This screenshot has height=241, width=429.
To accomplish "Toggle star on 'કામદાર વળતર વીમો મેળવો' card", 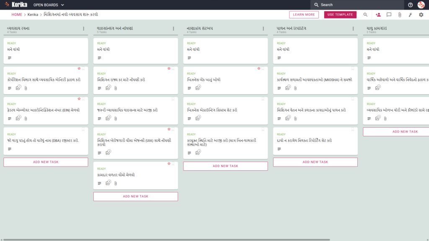I will [169, 164].
